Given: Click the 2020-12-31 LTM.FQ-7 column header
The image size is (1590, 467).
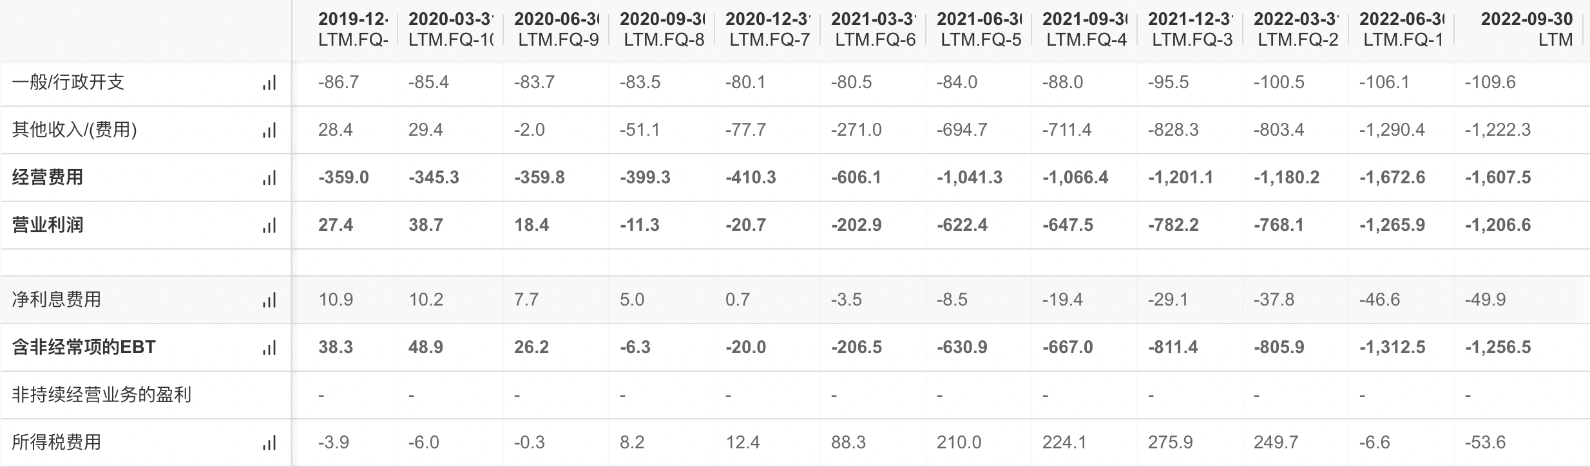Looking at the screenshot, I should (x=767, y=29).
